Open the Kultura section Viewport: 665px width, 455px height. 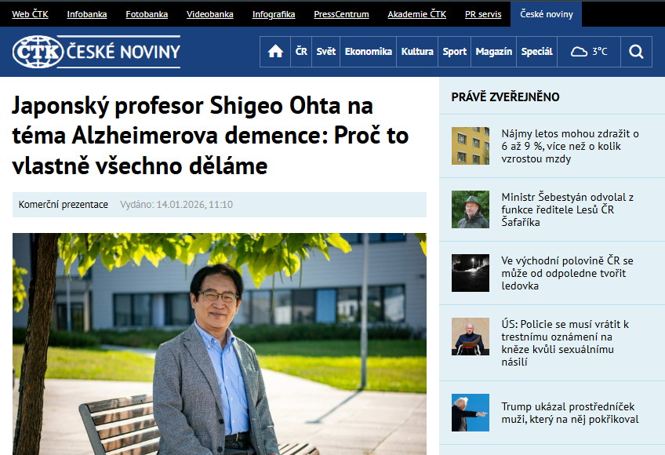coord(417,52)
